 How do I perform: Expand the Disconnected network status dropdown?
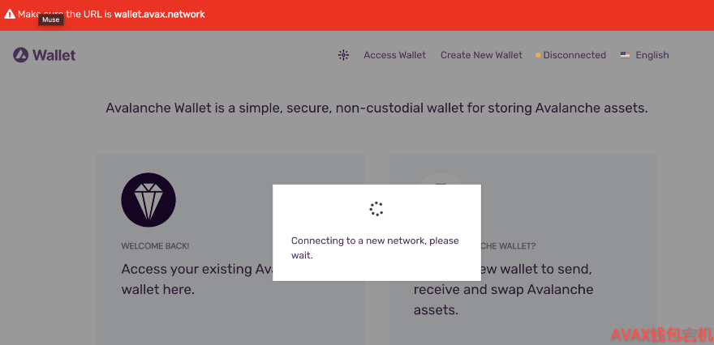tap(570, 55)
